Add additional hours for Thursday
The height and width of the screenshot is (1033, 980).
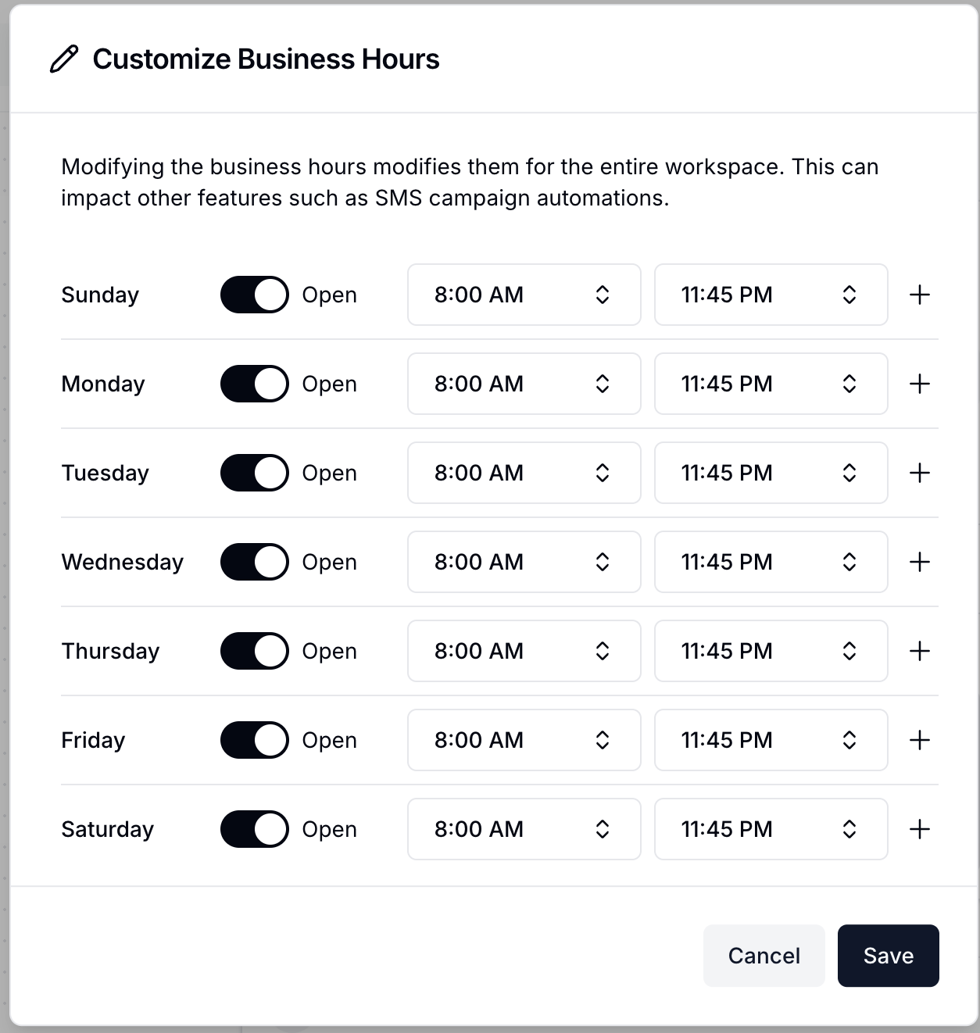pyautogui.click(x=920, y=651)
